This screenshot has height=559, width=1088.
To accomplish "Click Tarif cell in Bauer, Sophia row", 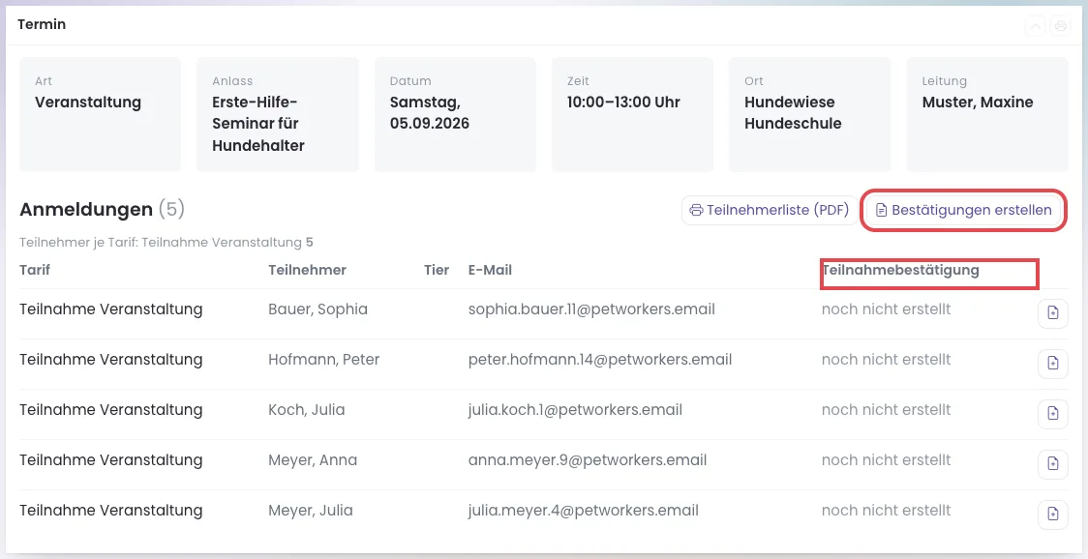I will pos(111,309).
